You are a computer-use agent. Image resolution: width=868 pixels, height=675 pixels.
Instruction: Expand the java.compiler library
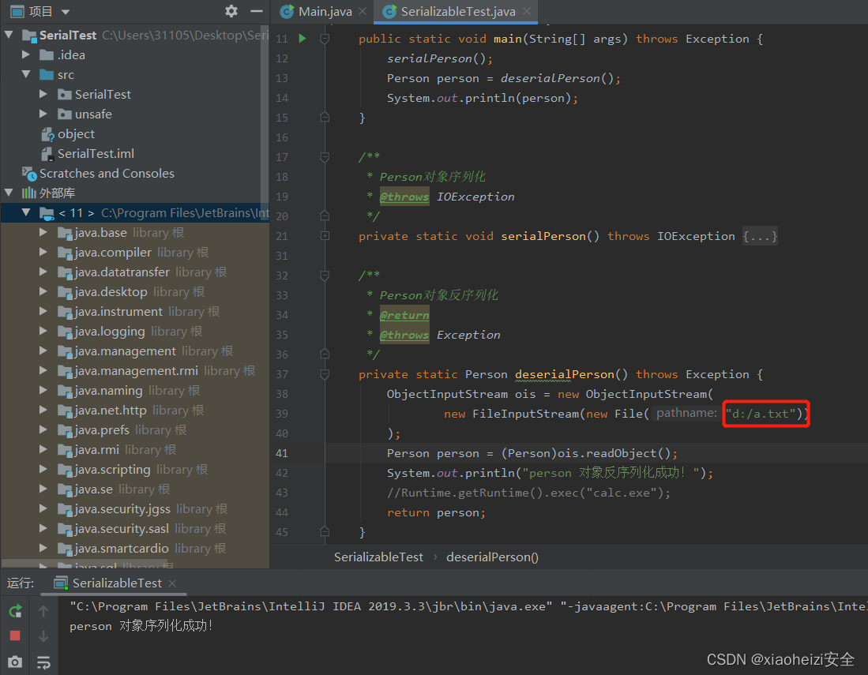(43, 252)
